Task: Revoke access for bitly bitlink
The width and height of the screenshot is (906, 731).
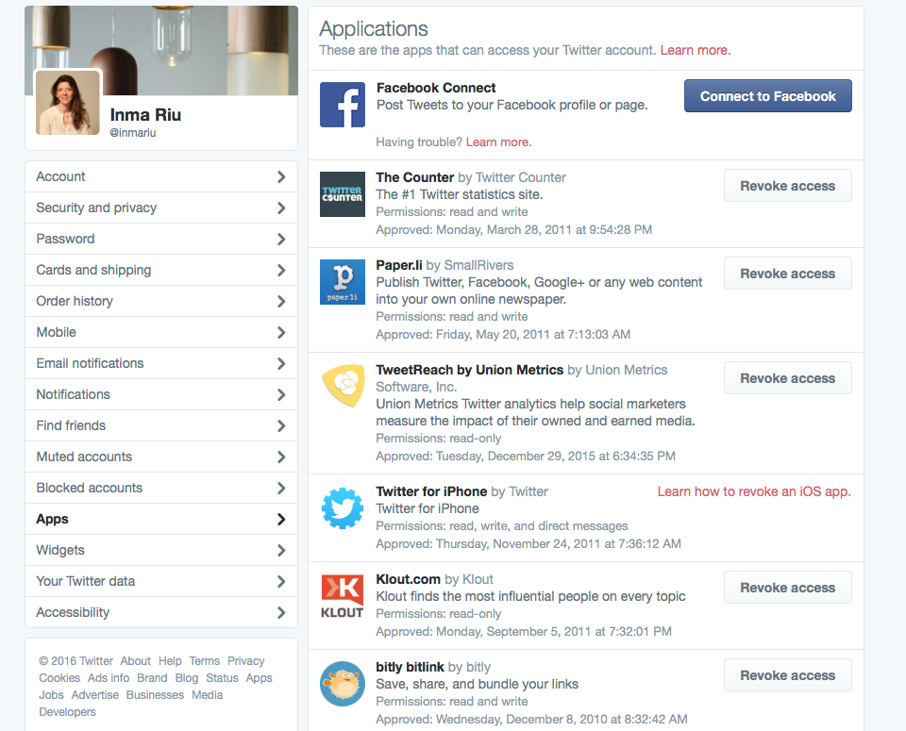Action: pyautogui.click(x=787, y=675)
